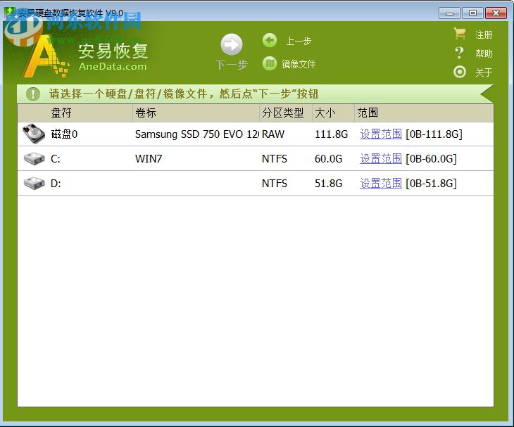Click the green back arrow icon
Viewport: 514px width, 427px height.
point(270,41)
